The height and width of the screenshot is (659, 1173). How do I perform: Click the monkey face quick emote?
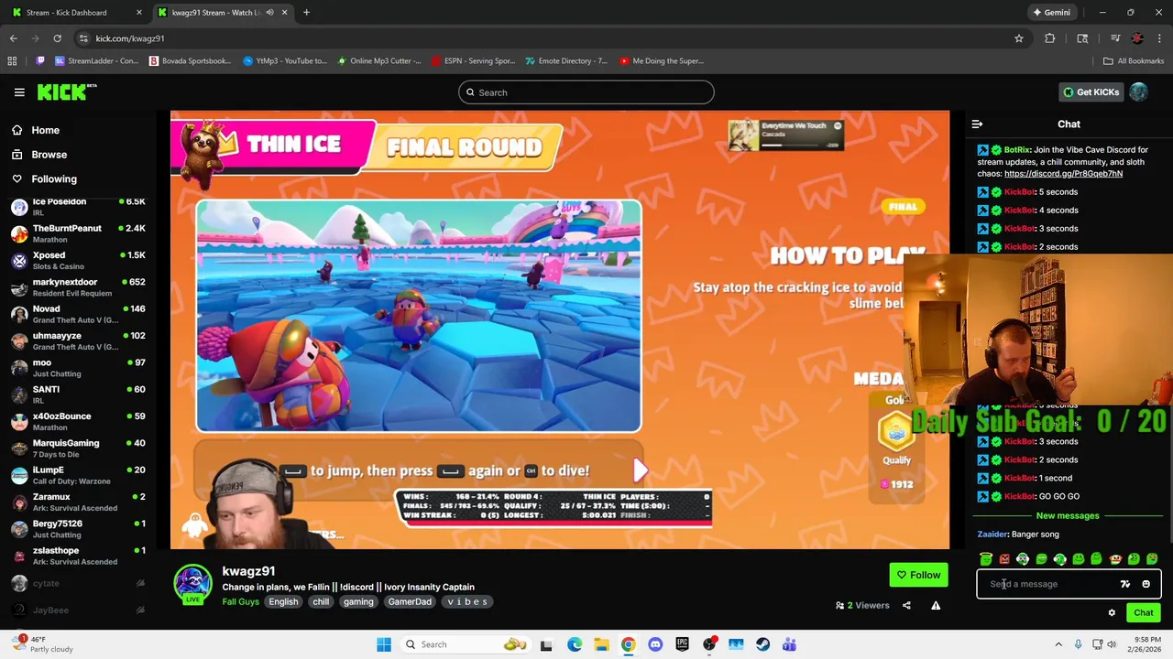point(1114,559)
